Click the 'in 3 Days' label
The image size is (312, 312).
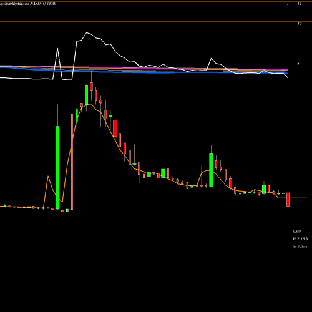click(x=300, y=246)
